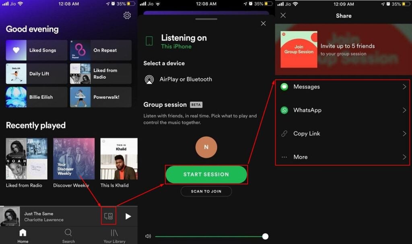Tap the Group session BETA badge
412x244 pixels.
click(196, 105)
